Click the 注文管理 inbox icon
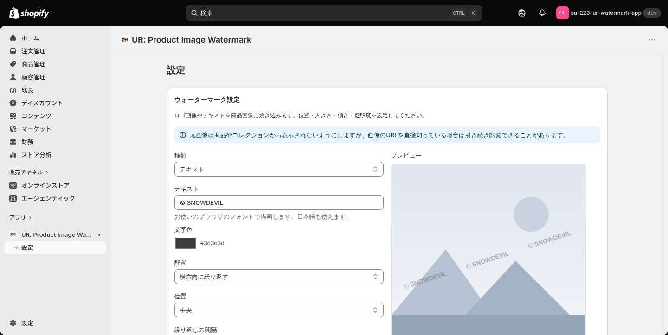 pos(13,51)
